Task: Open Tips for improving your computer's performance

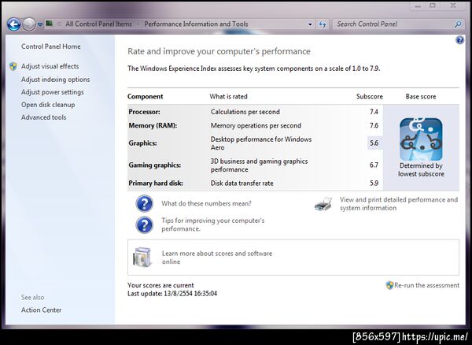Action: pos(213,224)
